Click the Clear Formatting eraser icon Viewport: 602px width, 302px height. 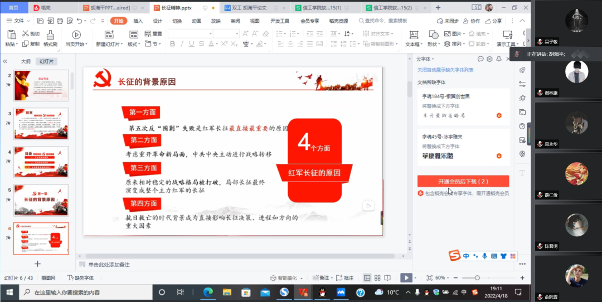(x=265, y=34)
